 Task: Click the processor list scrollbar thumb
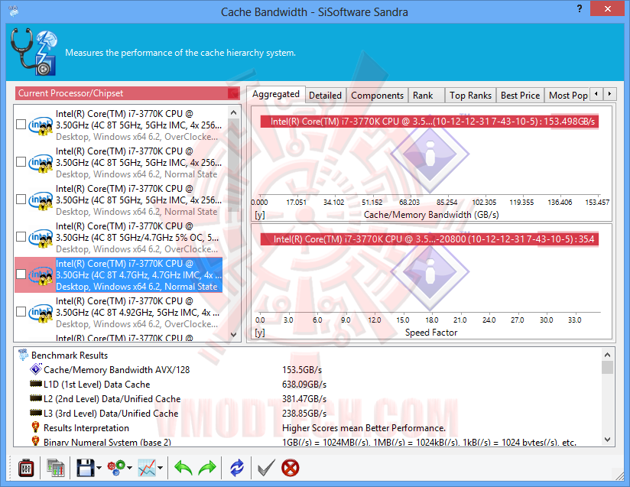coord(233,166)
